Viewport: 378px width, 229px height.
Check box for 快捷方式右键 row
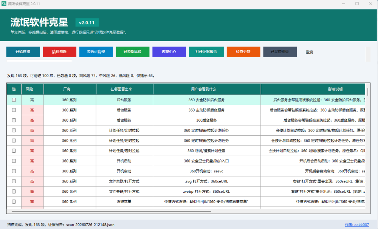pos(14,201)
